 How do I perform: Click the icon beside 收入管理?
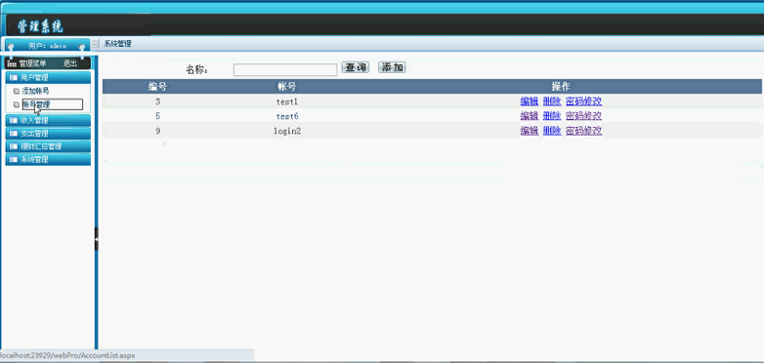14,120
